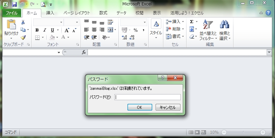Click the zoom slider handle
The width and height of the screenshot is (275, 138).
coord(243,132)
